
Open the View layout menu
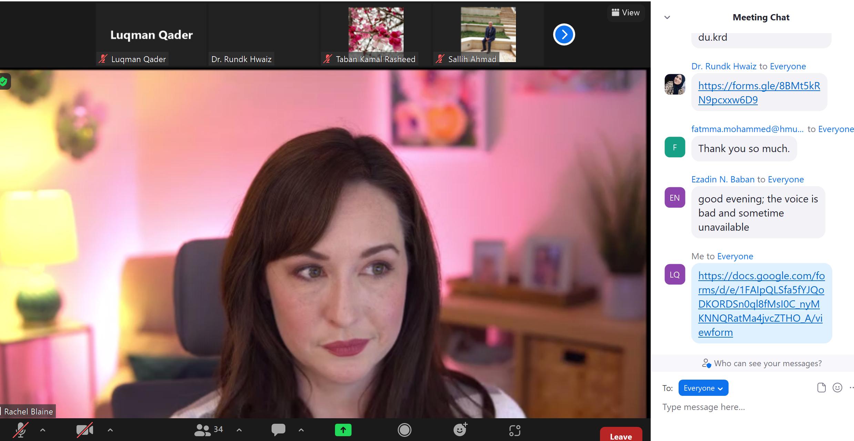pyautogui.click(x=626, y=13)
